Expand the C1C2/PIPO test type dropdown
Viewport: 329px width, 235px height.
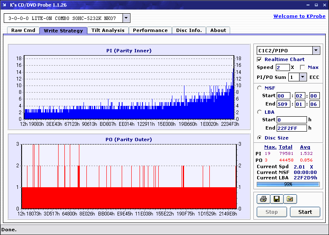[x=316, y=51]
